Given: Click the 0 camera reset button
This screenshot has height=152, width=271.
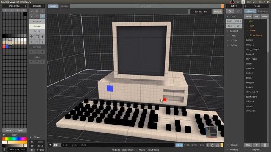Looking at the screenshot, I should pos(208,145).
